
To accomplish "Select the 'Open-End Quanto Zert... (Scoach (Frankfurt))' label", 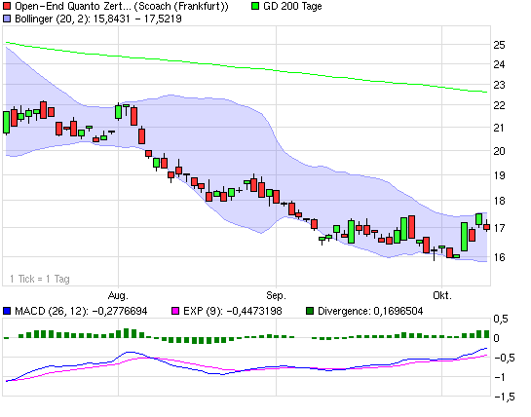I will coord(122,6).
